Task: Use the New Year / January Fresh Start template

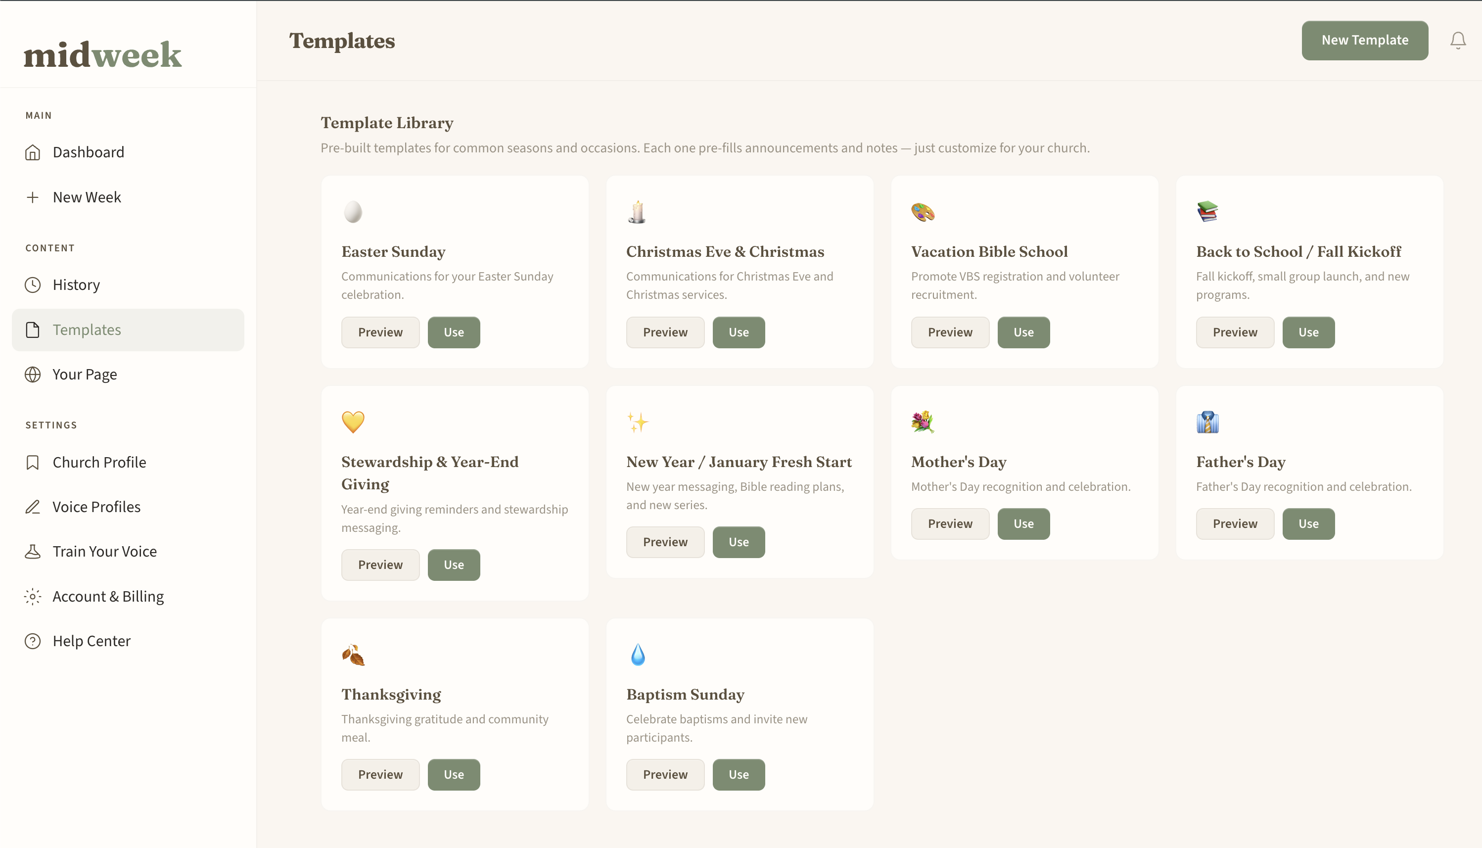Action: coord(739,542)
